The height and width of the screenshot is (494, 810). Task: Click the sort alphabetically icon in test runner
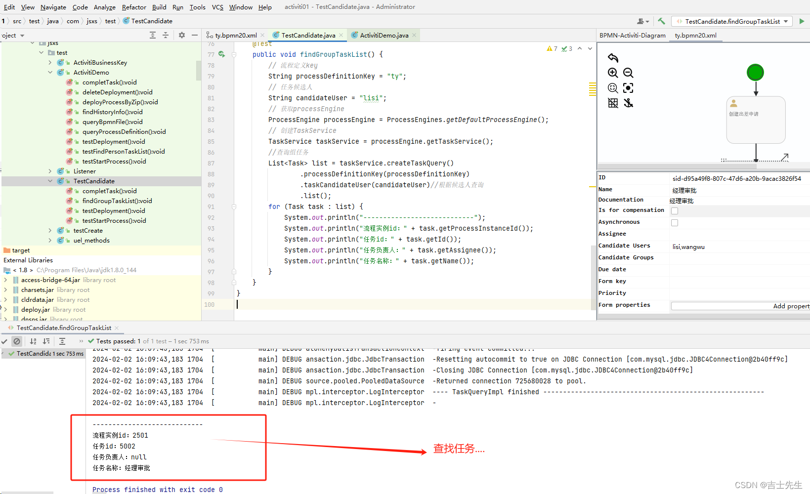pos(33,341)
